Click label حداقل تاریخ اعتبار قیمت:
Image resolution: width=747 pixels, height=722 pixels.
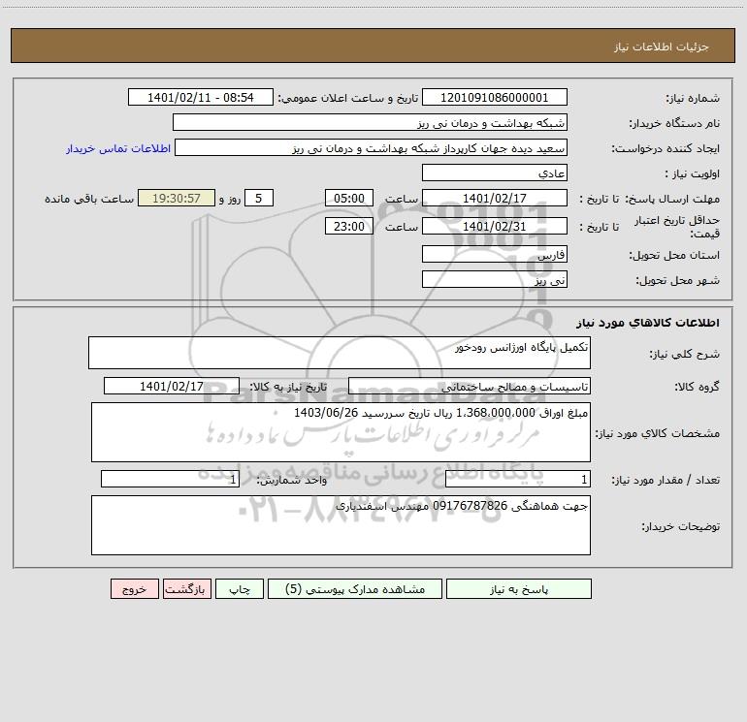coord(677,227)
